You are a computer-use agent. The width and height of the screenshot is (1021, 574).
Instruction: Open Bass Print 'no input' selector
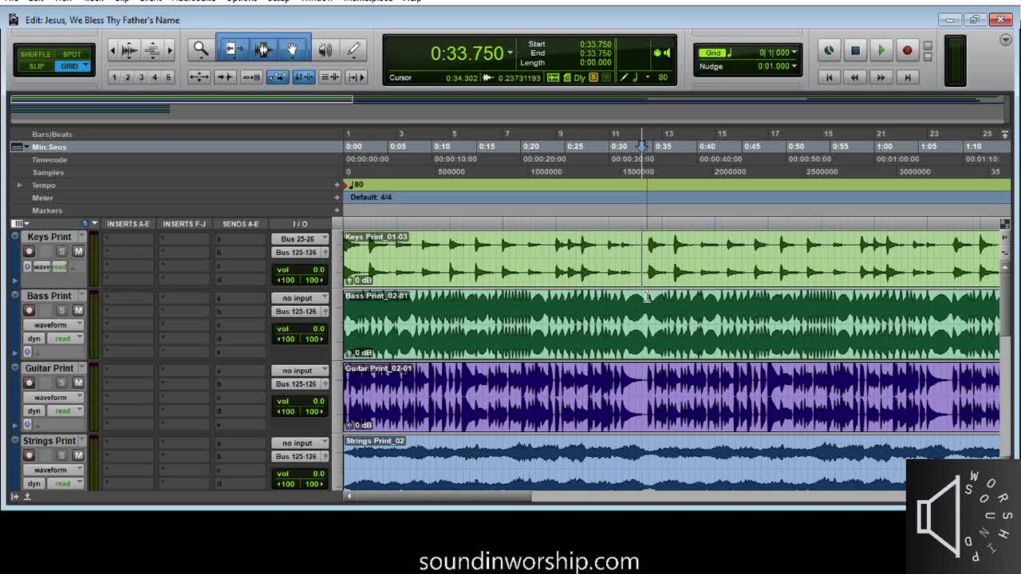pos(300,298)
